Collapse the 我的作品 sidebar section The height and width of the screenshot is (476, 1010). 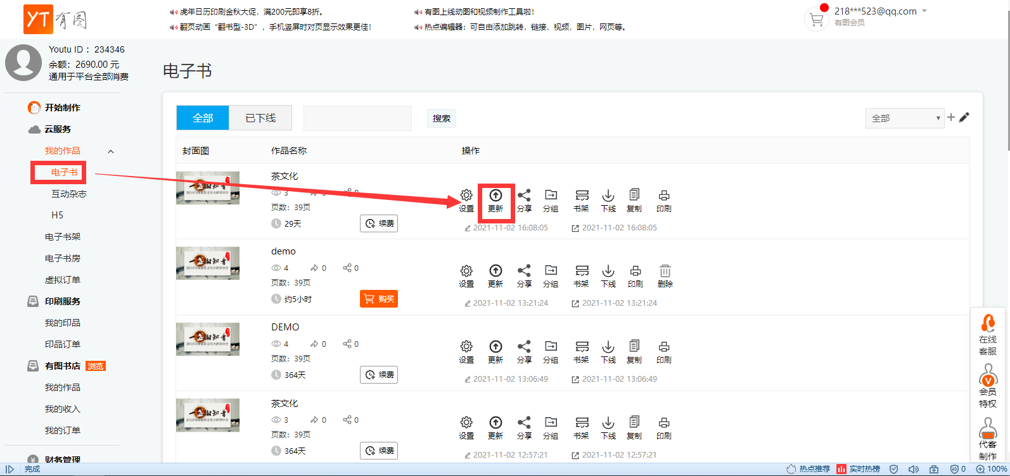pos(111,151)
